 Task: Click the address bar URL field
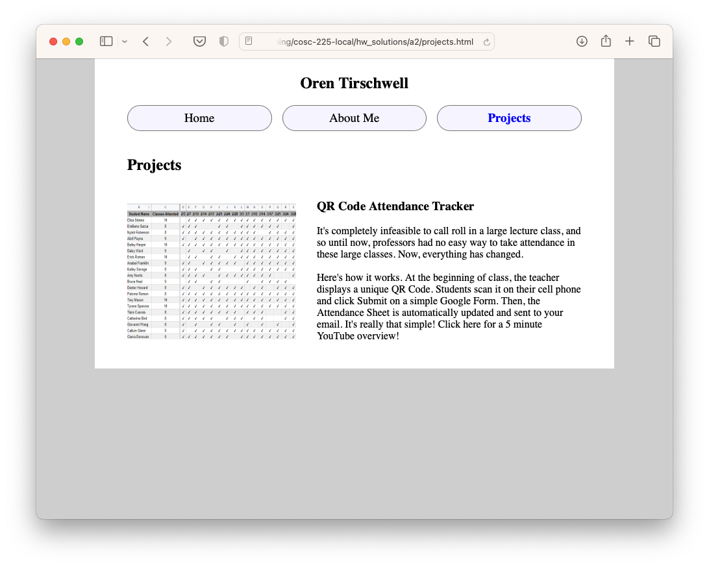pos(366,42)
